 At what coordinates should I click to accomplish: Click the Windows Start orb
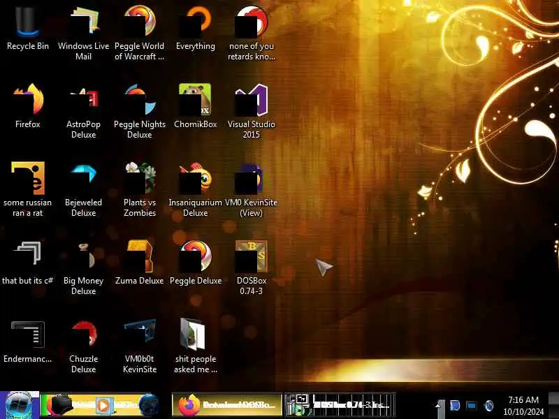(20, 406)
